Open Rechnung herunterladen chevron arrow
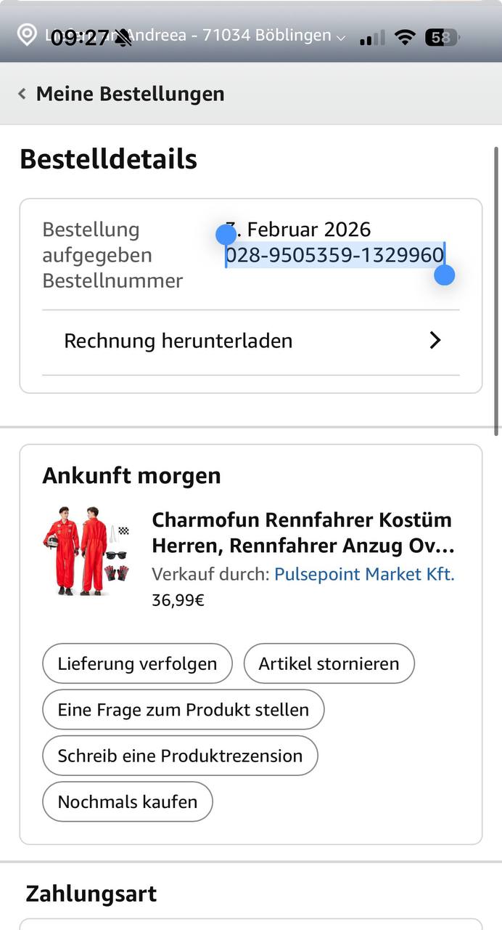502x930 pixels. point(435,341)
